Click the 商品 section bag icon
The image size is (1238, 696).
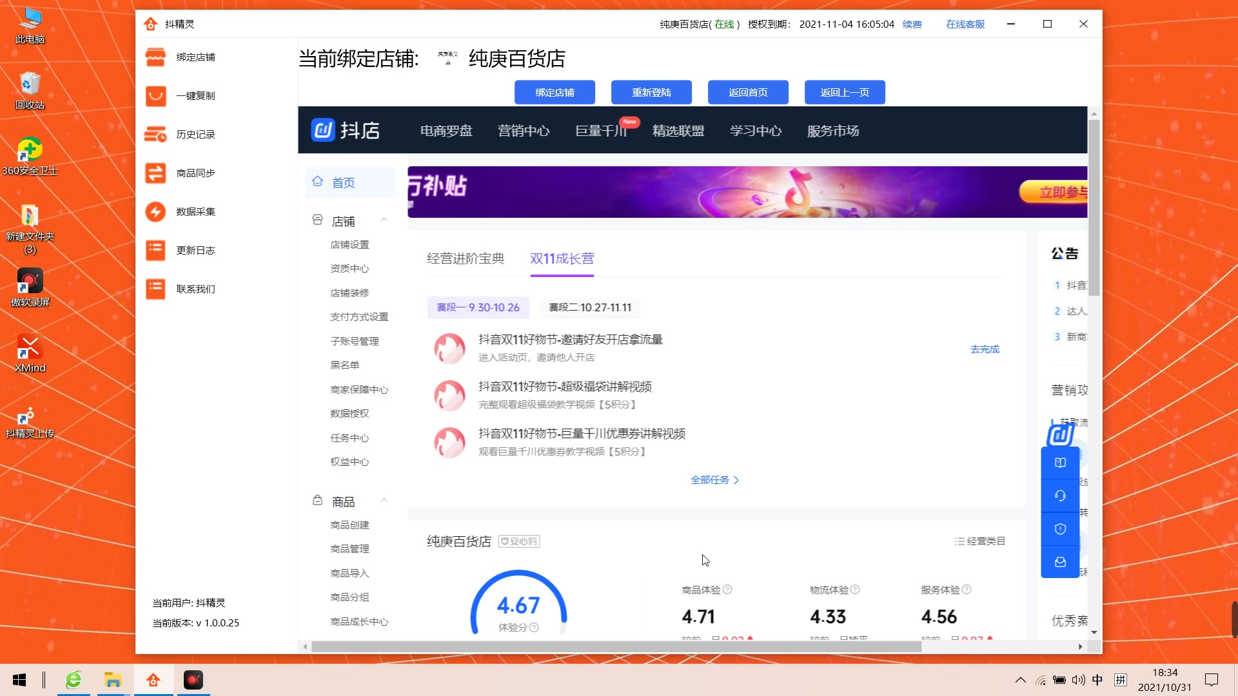(x=317, y=501)
